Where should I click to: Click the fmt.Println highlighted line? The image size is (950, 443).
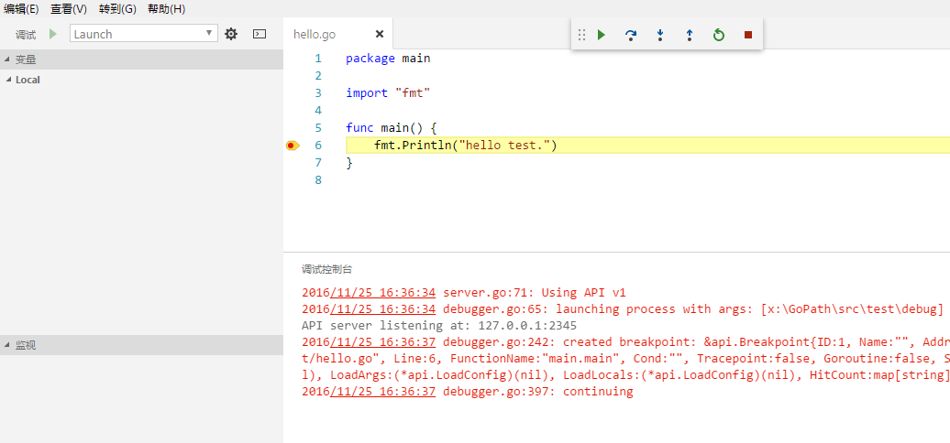(647, 145)
